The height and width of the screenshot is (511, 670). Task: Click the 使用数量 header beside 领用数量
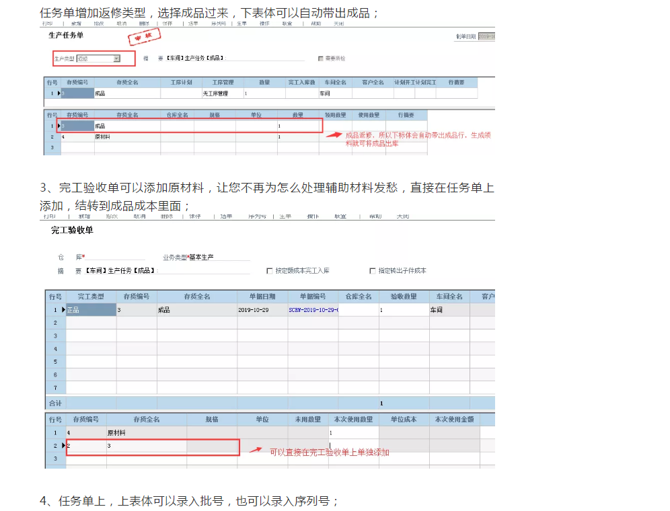coord(369,116)
